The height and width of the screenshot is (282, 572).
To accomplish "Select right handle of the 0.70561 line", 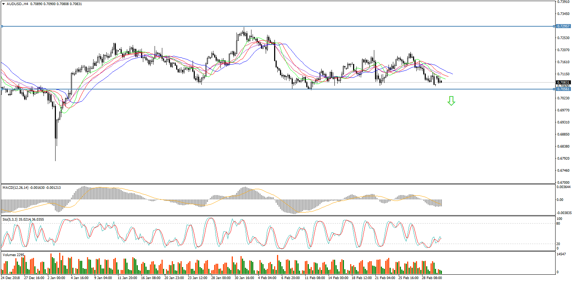I will point(554,89).
